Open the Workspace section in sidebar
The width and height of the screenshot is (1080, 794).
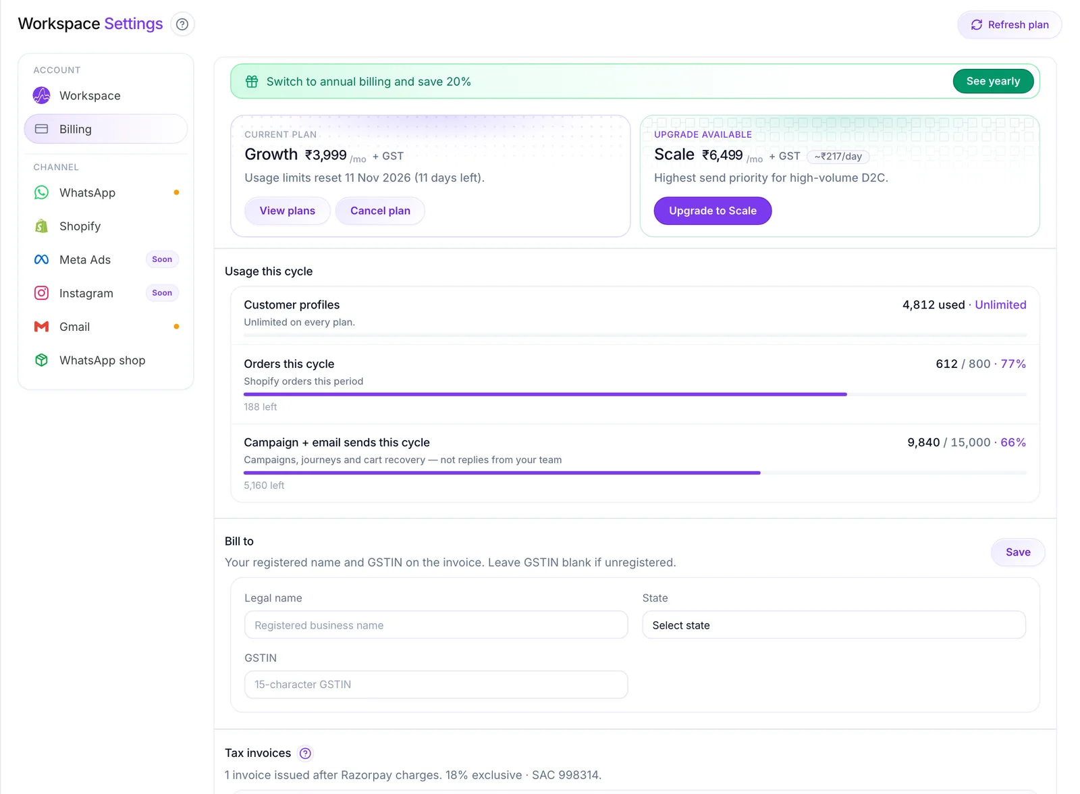[106, 95]
